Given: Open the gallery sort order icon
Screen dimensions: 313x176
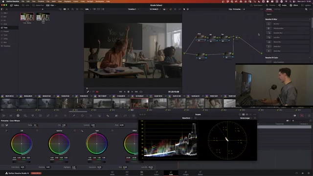Looking at the screenshot, I should click(x=60, y=9).
